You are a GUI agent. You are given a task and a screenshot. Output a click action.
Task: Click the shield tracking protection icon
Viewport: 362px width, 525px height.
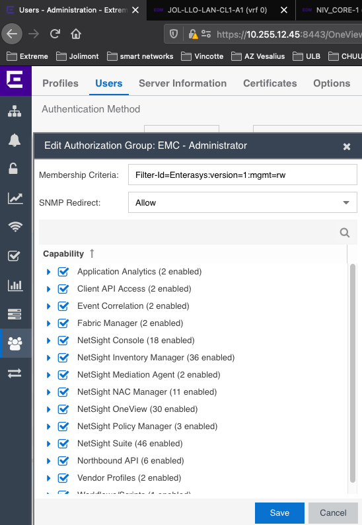(x=174, y=34)
